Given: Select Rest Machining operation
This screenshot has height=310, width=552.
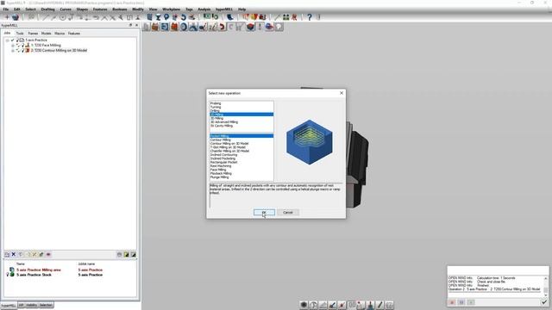Looking at the screenshot, I should pos(221,166).
